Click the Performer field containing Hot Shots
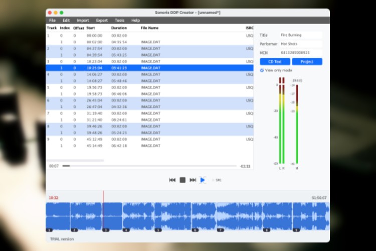This screenshot has width=376, height=251. click(300, 44)
